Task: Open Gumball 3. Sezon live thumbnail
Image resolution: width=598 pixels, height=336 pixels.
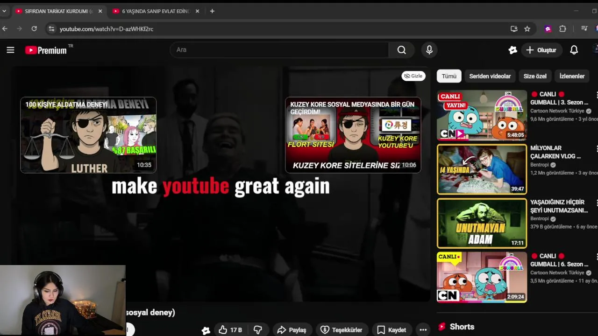Action: 482,115
